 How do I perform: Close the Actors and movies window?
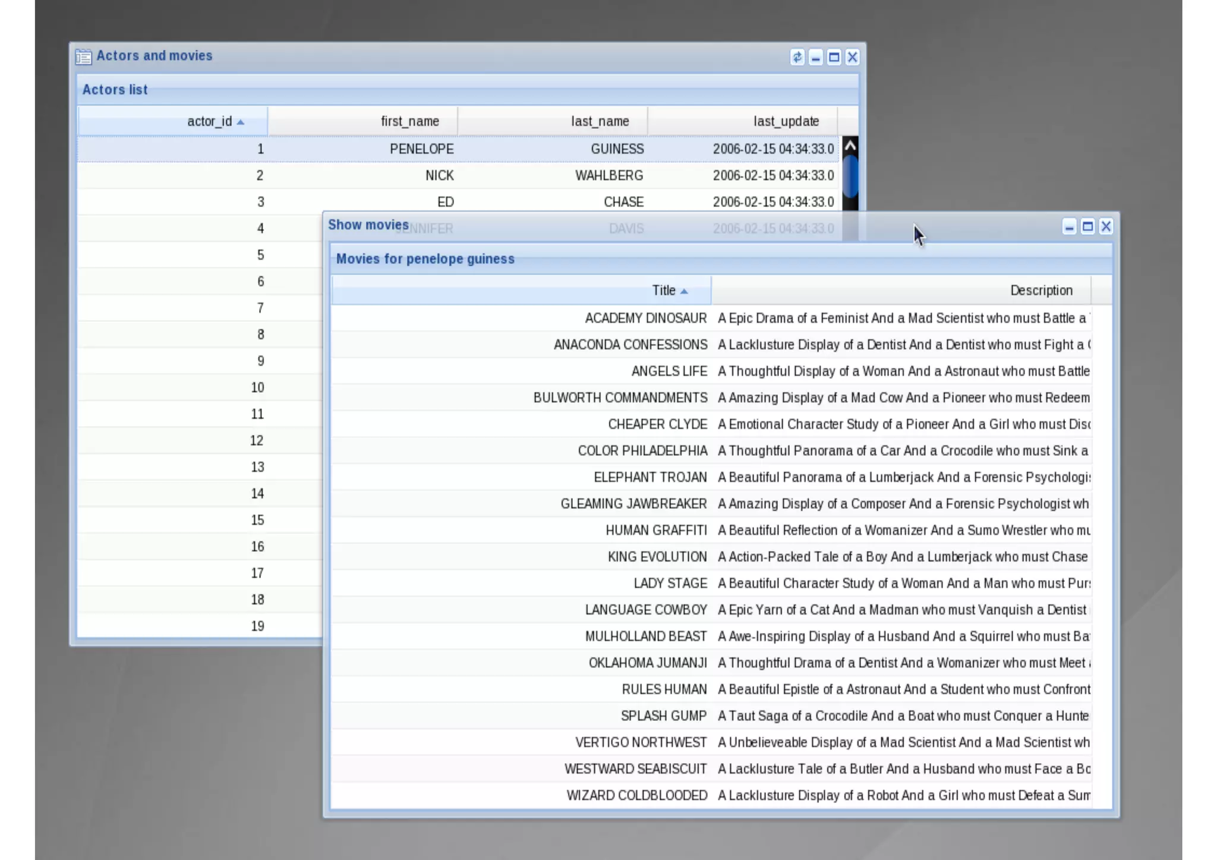(852, 57)
